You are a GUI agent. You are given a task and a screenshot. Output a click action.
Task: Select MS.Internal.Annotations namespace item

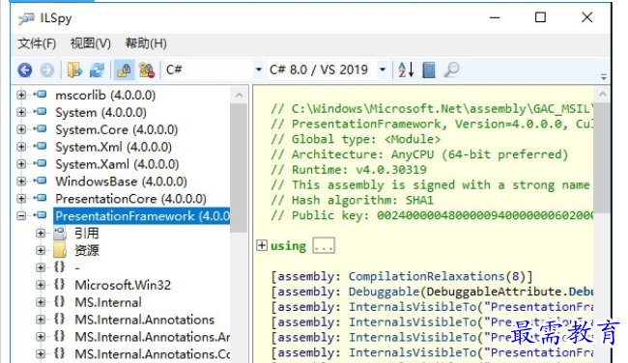(x=145, y=320)
